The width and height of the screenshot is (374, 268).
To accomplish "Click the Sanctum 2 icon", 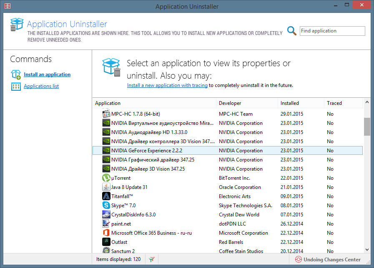I will coord(106,250).
